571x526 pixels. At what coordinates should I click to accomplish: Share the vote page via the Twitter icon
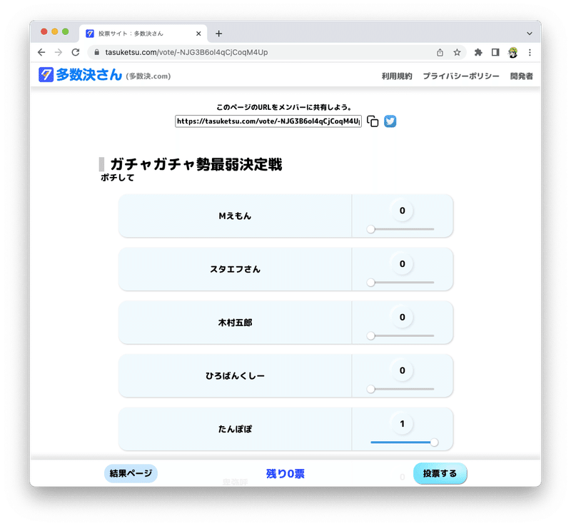[x=390, y=121]
